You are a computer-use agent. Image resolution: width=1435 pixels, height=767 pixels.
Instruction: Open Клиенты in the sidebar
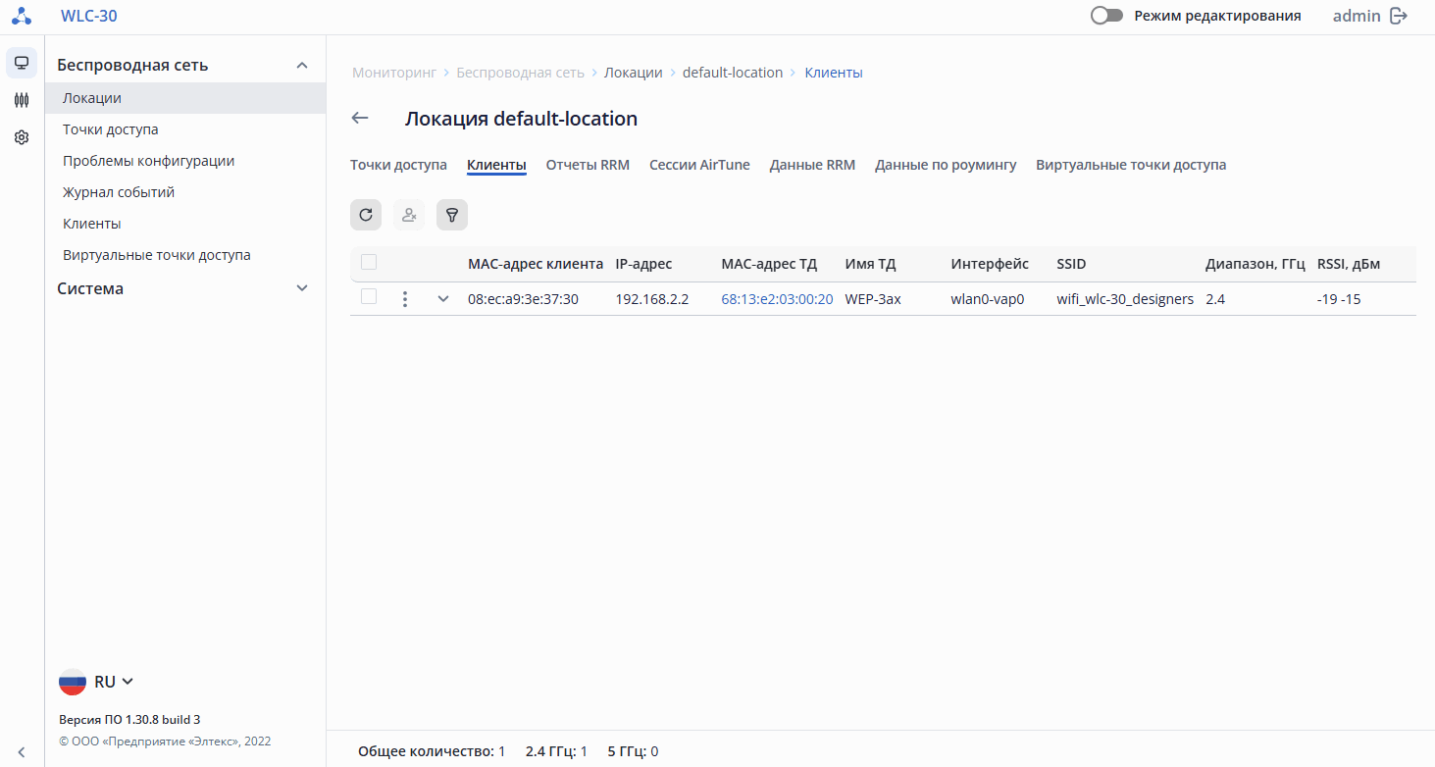185,224
